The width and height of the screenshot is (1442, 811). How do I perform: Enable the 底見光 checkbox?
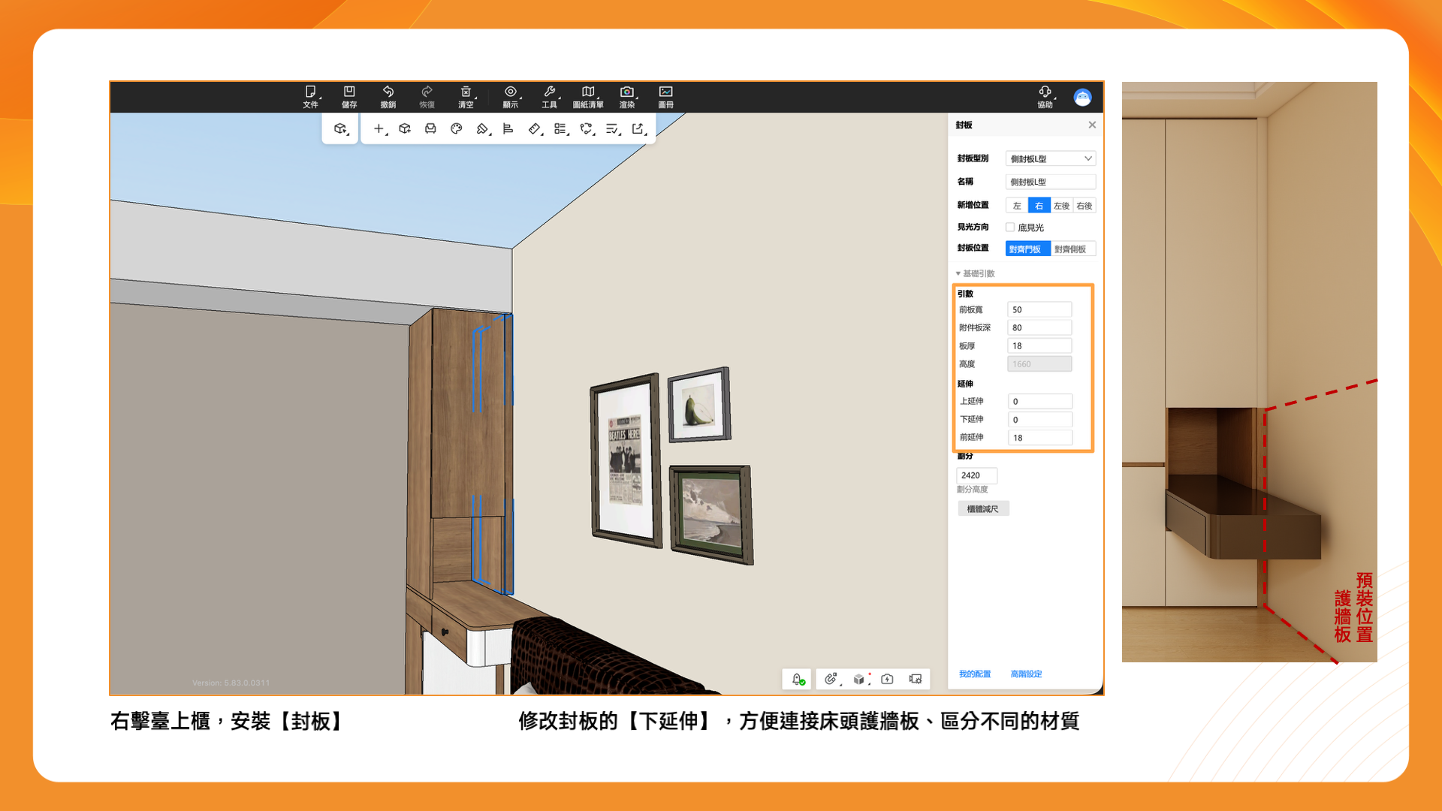point(1010,227)
